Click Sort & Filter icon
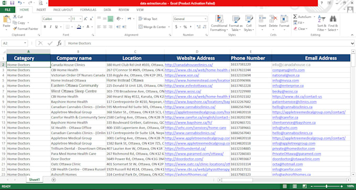The width and height of the screenshot is (356, 190). click(321, 19)
